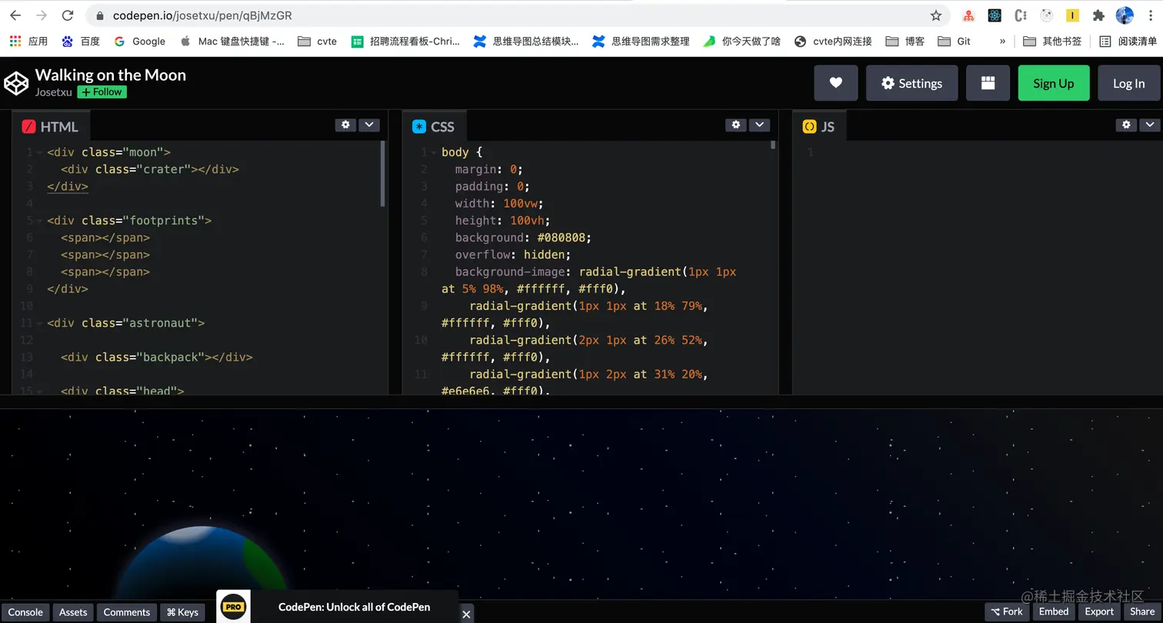Viewport: 1163px width, 623px height.
Task: Open the 其他书签 bookmarks folder
Action: (1052, 42)
